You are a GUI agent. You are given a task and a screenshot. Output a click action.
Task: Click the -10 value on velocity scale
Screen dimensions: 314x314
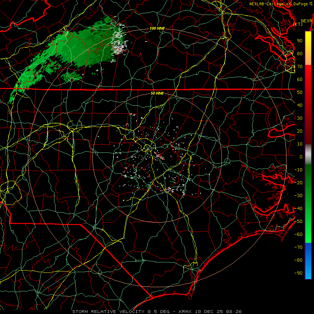[x=298, y=170]
